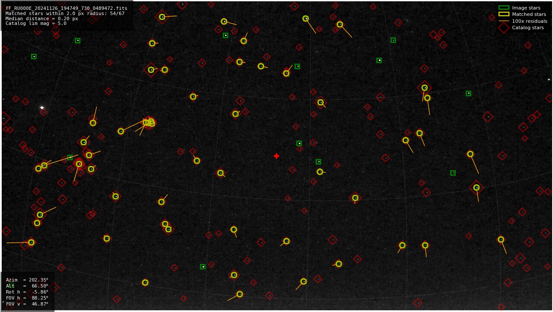Viewport: 553px width, 312px height.
Task: Select the "Catalog lim mag = 5.0" text
Action: (x=36, y=24)
